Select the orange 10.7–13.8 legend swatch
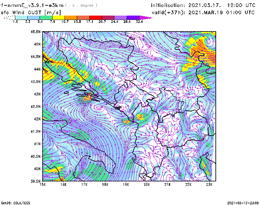The image size is (266, 205). (x=71, y=18)
